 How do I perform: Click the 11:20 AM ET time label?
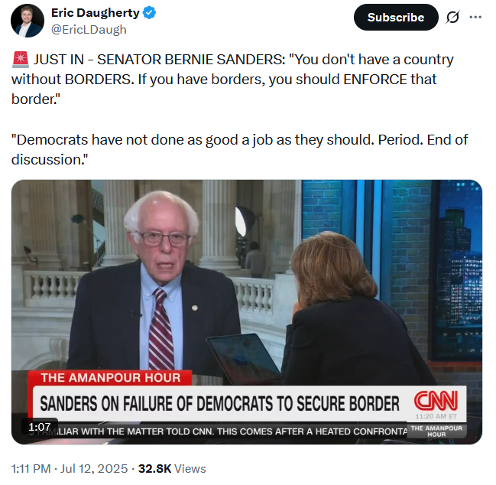pos(436,416)
